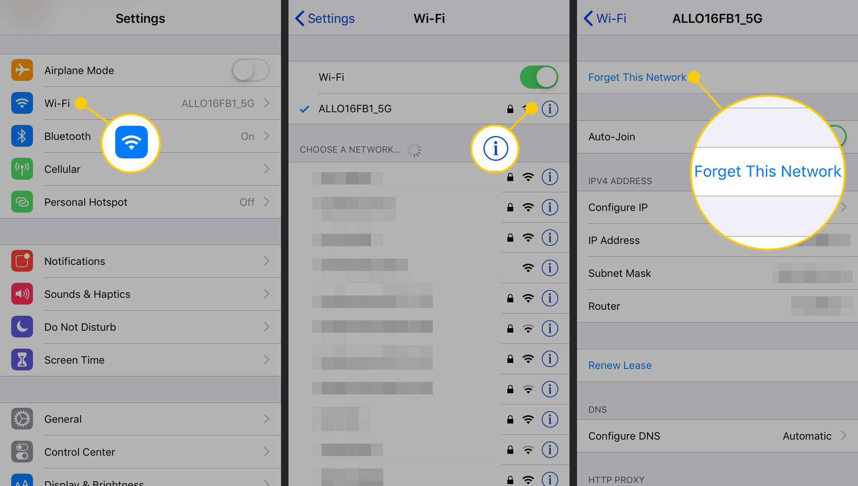The width and height of the screenshot is (858, 486).
Task: Tap the Bluetooth settings icon
Action: [22, 137]
